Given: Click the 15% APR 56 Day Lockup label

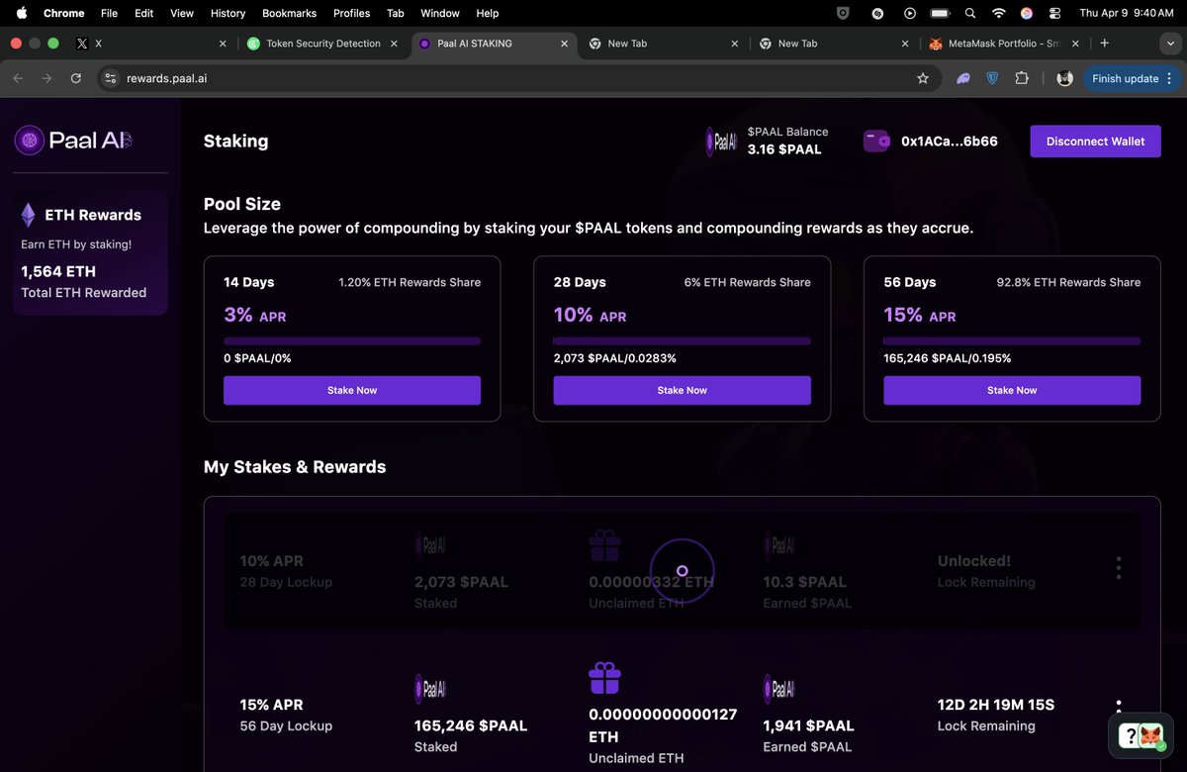Looking at the screenshot, I should pos(286,715).
